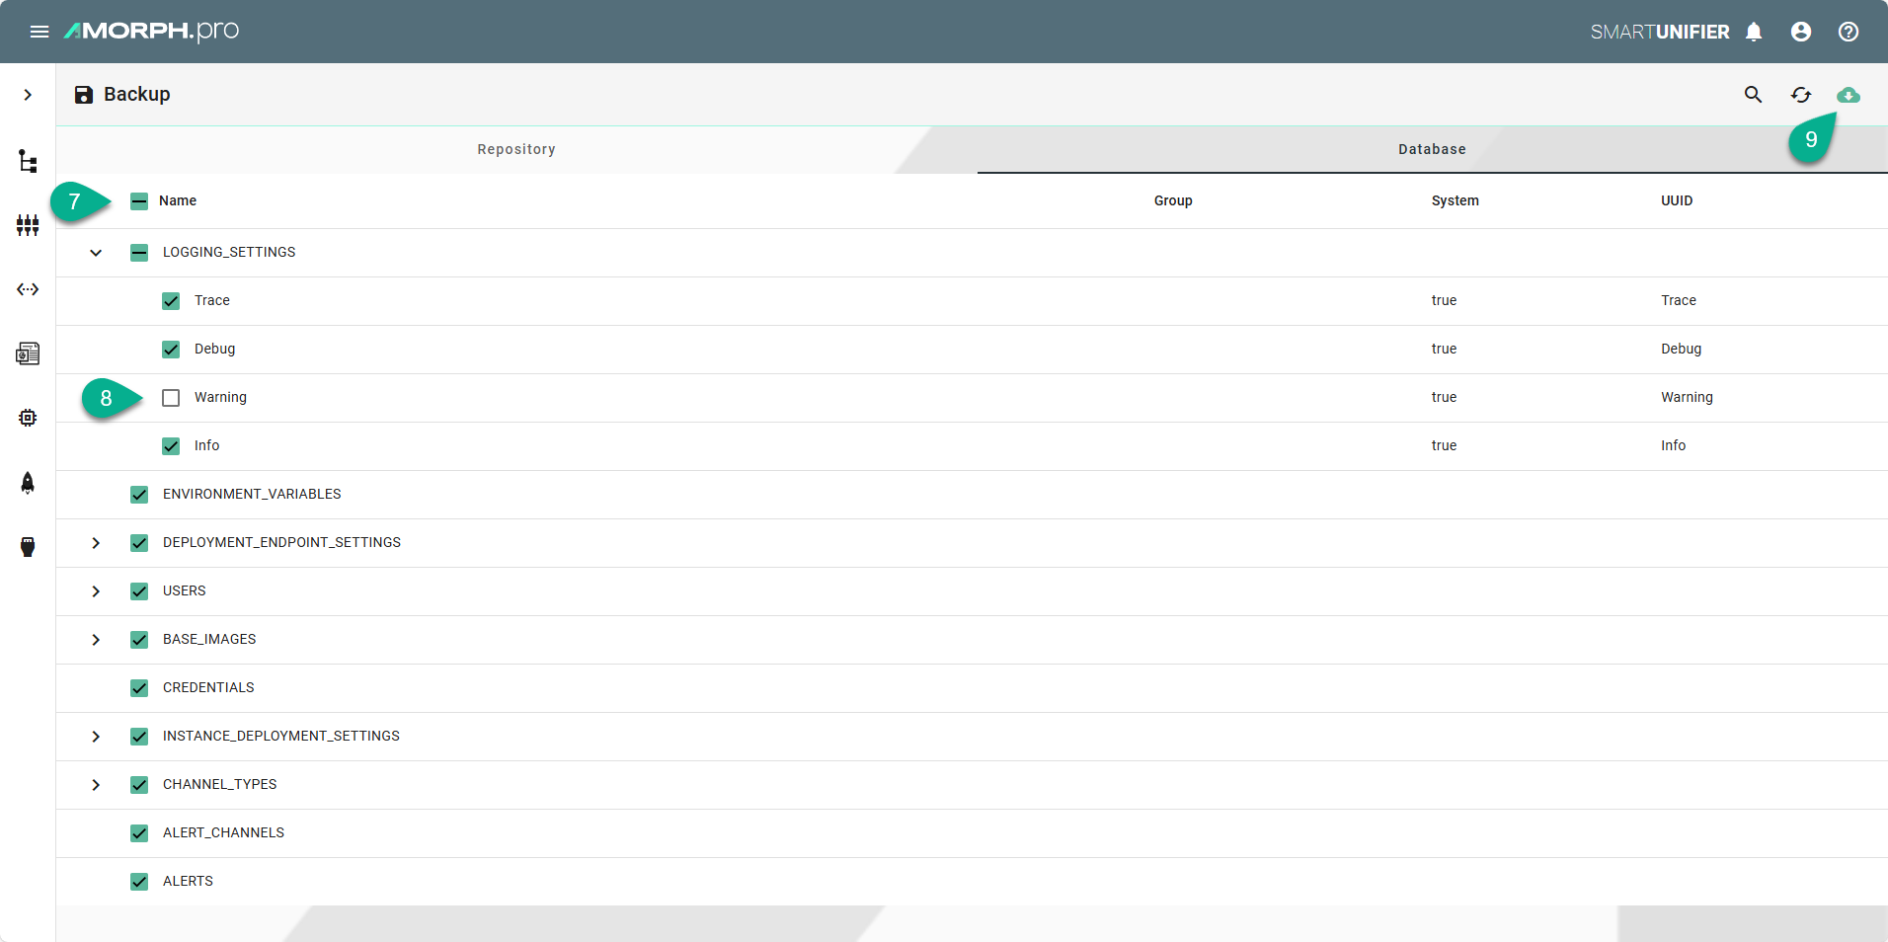Uncheck the Trace checkbox

pyautogui.click(x=171, y=301)
